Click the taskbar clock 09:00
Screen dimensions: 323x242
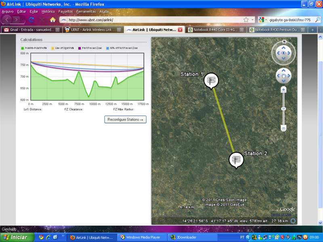[315, 237]
